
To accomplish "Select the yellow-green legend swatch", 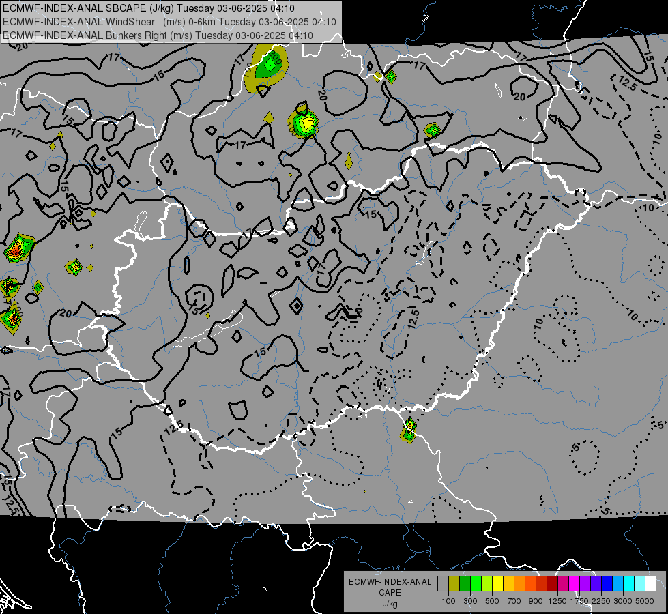I will [487, 583].
